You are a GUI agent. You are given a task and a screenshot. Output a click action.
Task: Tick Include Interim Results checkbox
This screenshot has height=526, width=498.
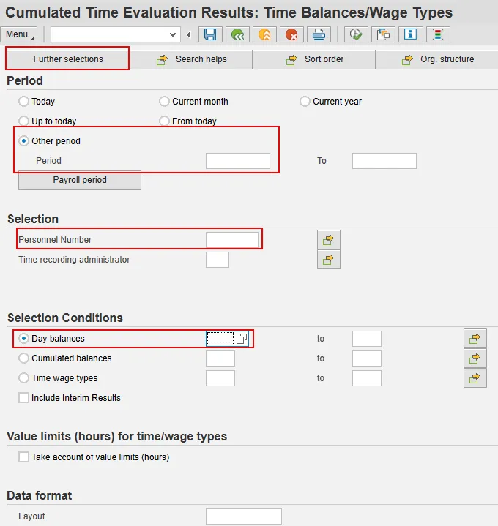tap(23, 398)
